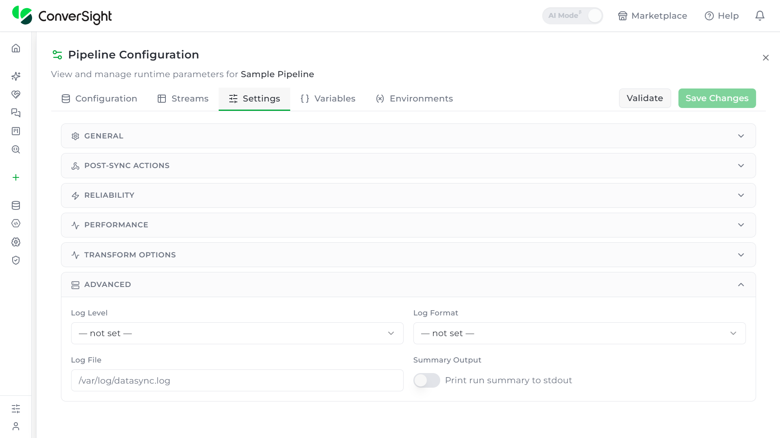
Task: Click the ConverSight logo
Action: (x=62, y=15)
